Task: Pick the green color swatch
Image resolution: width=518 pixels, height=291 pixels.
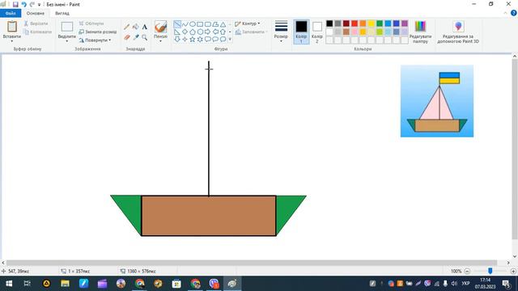Action: [x=380, y=23]
